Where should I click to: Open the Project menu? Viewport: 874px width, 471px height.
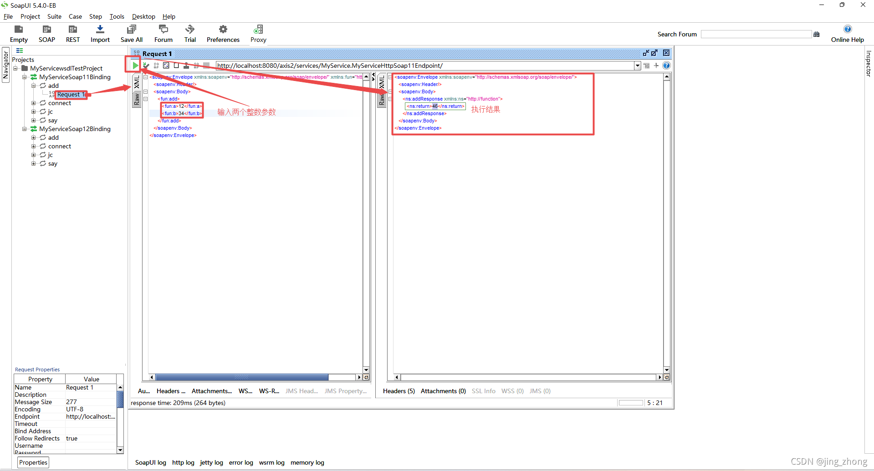30,16
